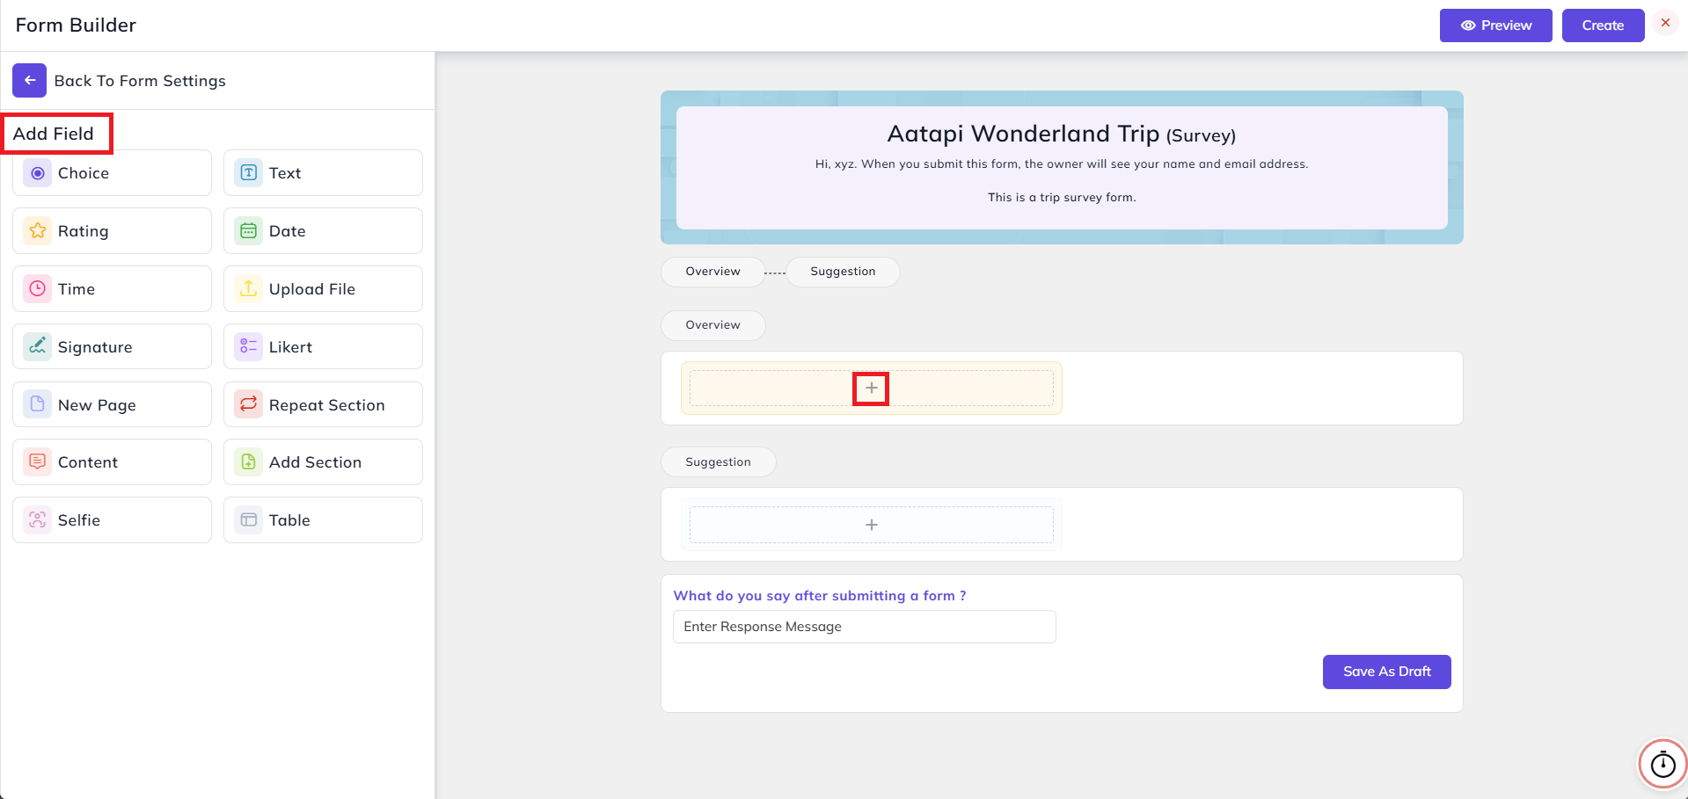Click the Form Builder title

tap(76, 25)
